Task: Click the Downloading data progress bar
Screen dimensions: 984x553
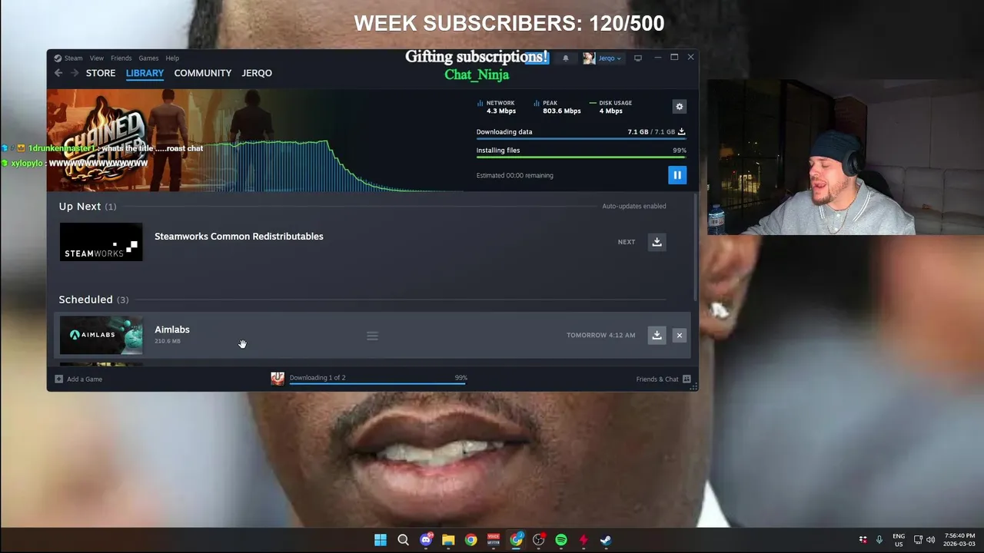Action: 581,139
